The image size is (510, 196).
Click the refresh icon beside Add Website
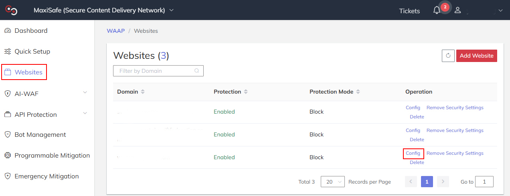tap(448, 56)
